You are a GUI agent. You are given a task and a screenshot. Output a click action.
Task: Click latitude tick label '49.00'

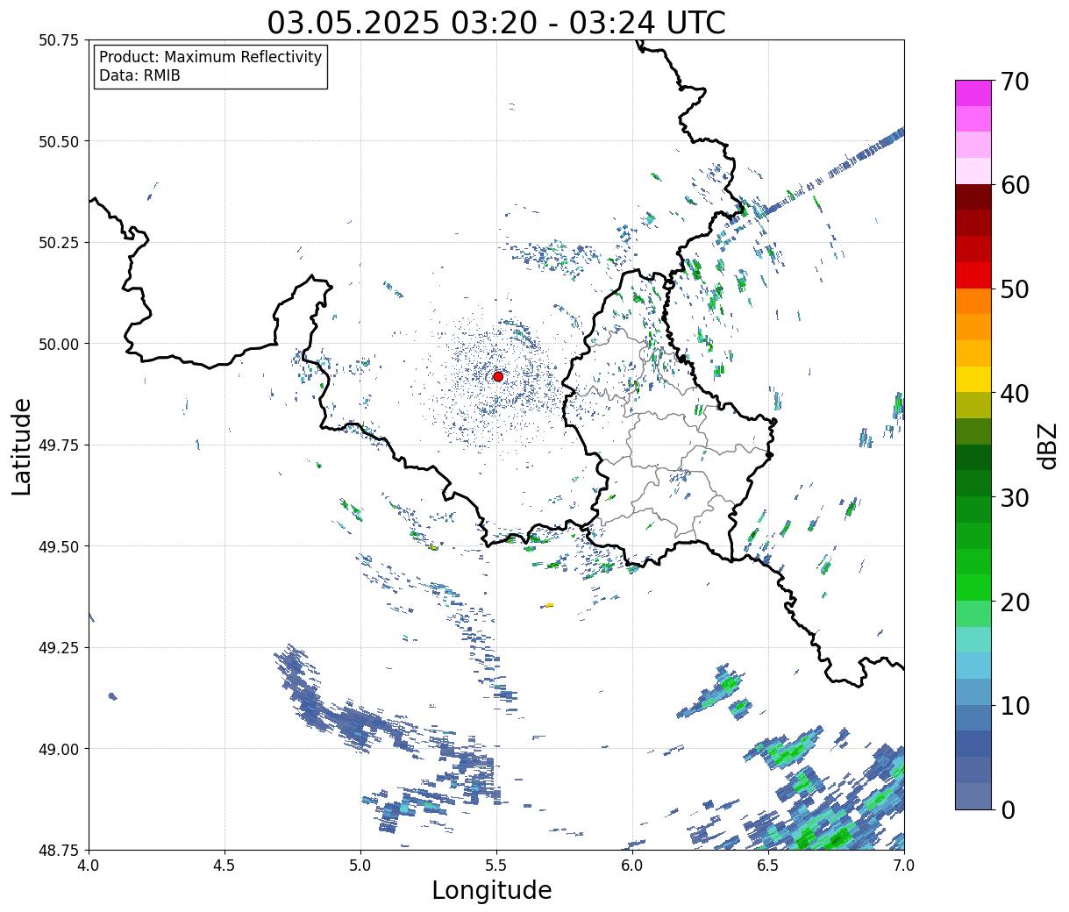59,749
